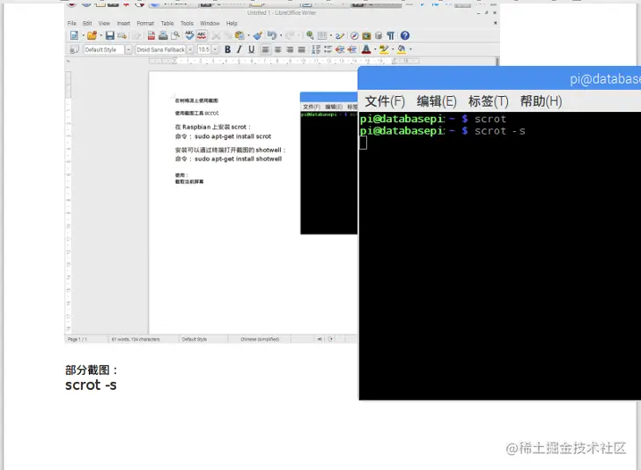Click Chinese (simplified) language status field
This screenshot has height=470, width=641.
pyautogui.click(x=260, y=339)
